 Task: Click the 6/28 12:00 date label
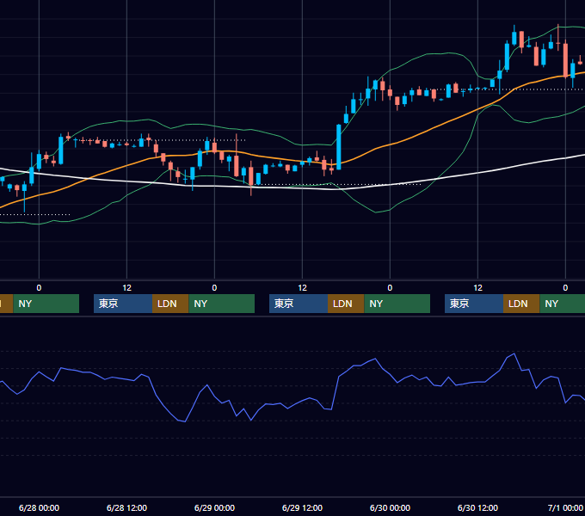click(126, 507)
